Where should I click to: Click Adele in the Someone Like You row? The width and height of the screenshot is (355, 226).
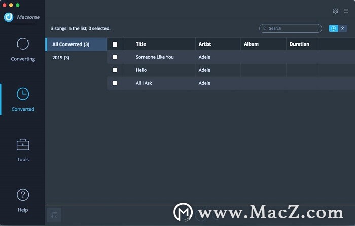pyautogui.click(x=204, y=57)
